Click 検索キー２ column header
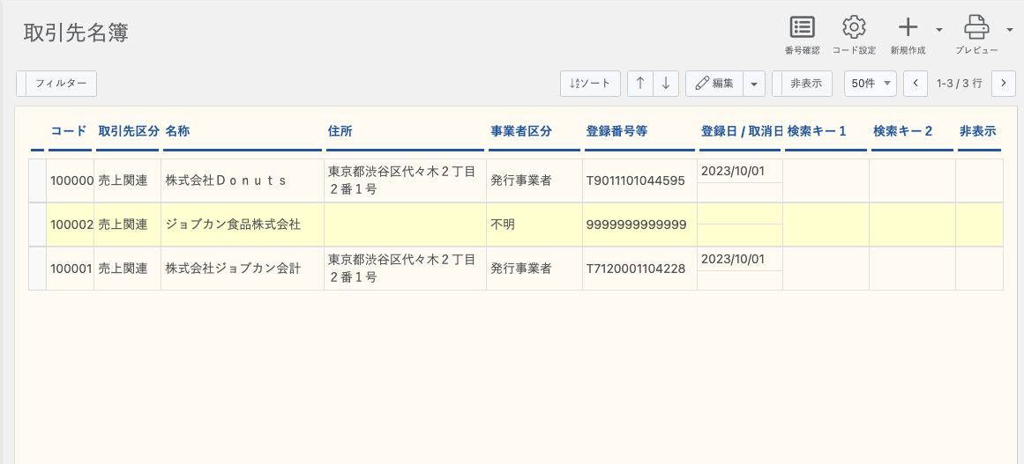1024x464 pixels. (x=902, y=131)
